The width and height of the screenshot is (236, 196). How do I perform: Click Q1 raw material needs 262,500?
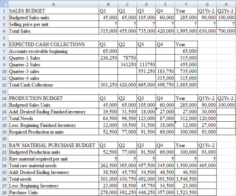tap(108, 165)
